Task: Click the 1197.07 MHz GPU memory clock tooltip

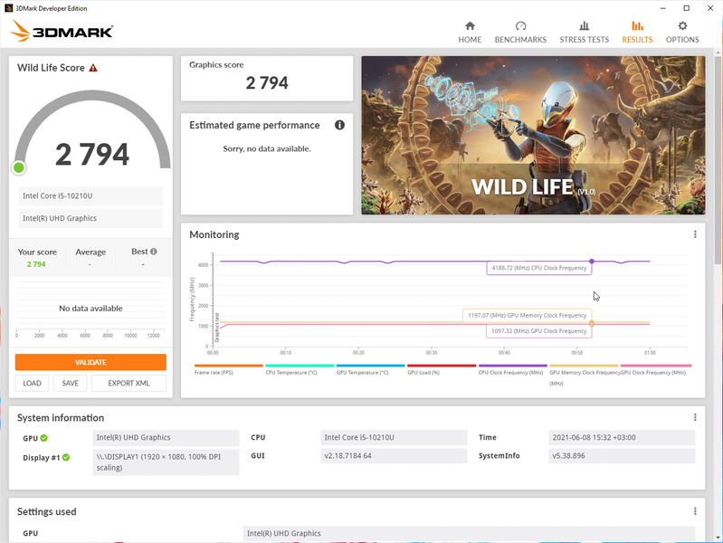Action: (527, 316)
